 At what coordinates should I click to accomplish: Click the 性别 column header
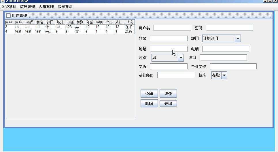tap(80, 22)
